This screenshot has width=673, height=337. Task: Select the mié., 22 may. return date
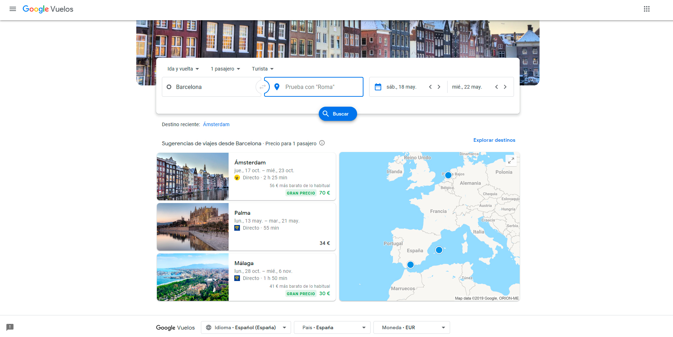pyautogui.click(x=467, y=87)
